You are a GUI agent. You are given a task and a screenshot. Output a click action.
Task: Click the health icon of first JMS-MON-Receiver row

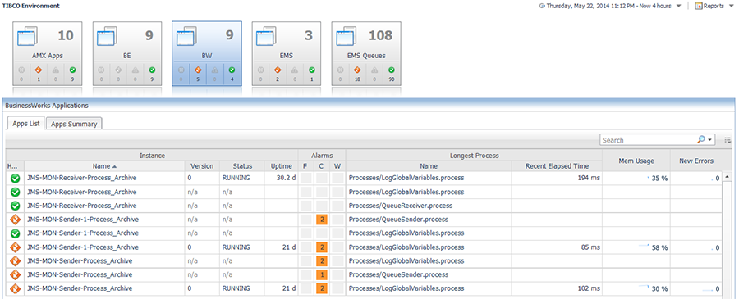(15, 179)
